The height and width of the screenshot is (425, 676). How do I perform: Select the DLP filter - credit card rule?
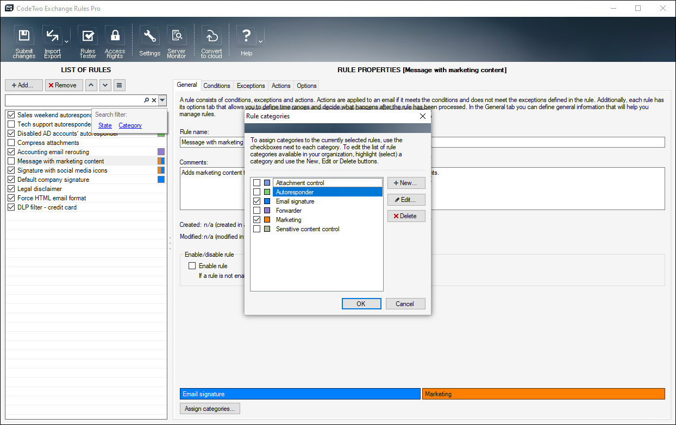(47, 207)
